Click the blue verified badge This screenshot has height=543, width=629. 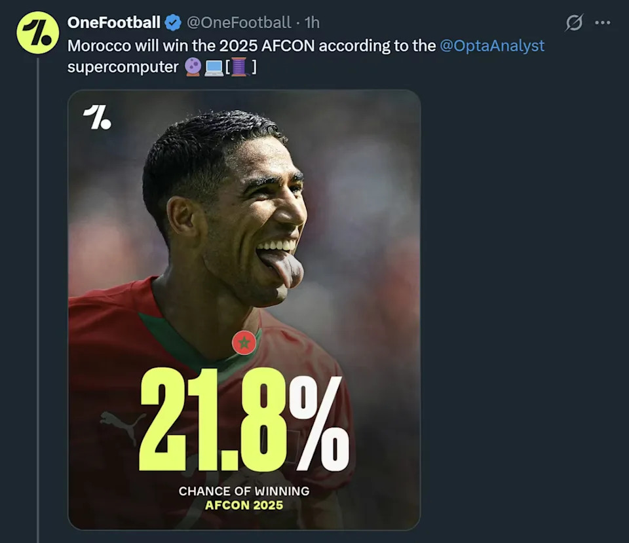(173, 23)
